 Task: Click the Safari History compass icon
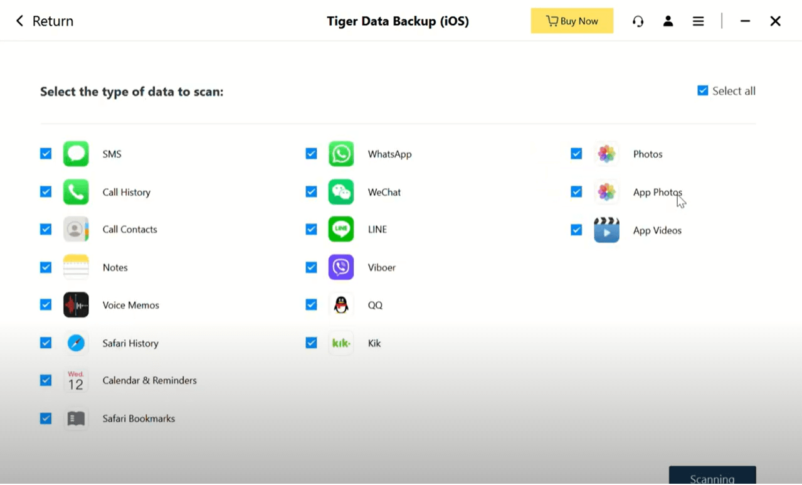tap(76, 343)
